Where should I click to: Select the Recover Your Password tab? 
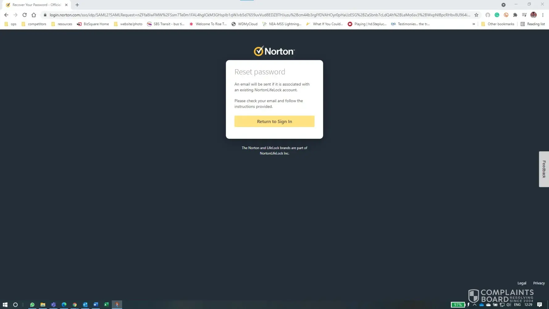[37, 5]
